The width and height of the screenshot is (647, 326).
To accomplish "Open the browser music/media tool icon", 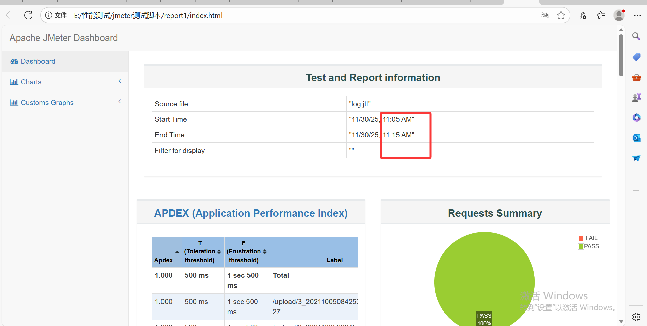I will pyautogui.click(x=583, y=15).
